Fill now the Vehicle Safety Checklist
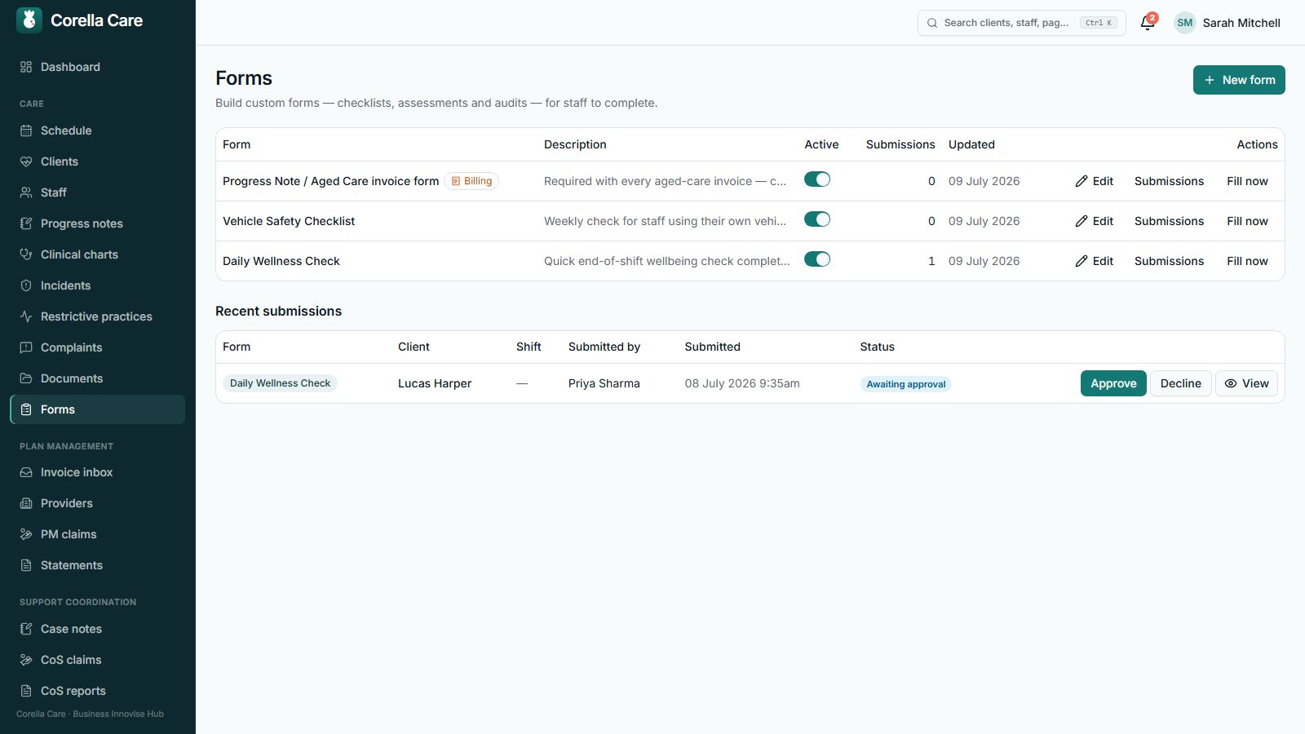The width and height of the screenshot is (1305, 734). [1247, 221]
